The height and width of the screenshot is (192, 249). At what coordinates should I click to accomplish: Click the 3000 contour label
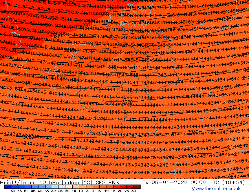click(73, 63)
